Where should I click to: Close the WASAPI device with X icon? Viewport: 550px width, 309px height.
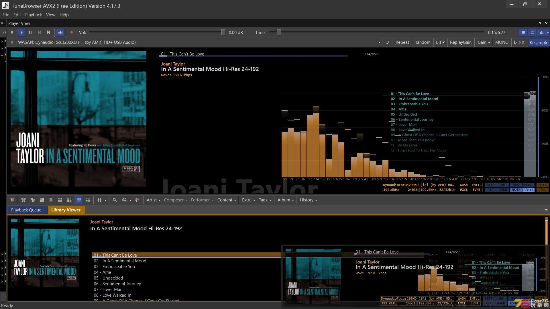12,42
